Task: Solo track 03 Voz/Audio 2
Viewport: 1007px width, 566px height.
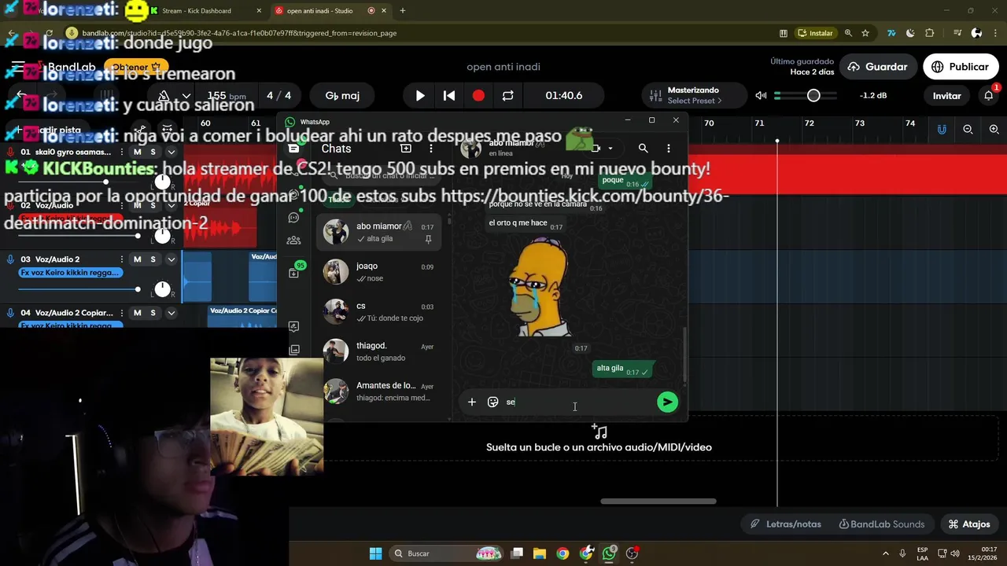Action: (x=153, y=259)
